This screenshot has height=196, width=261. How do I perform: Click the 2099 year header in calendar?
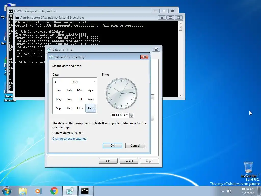tap(75, 82)
